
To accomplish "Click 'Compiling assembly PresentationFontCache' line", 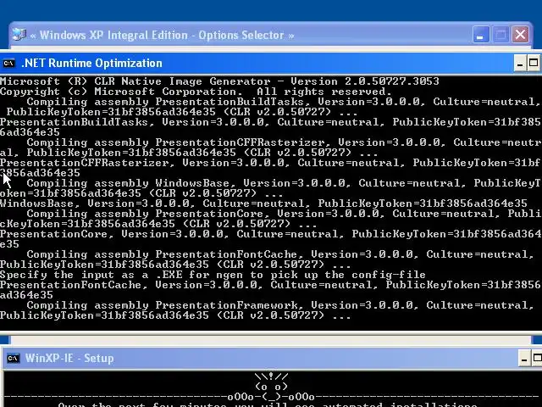I will point(280,254).
